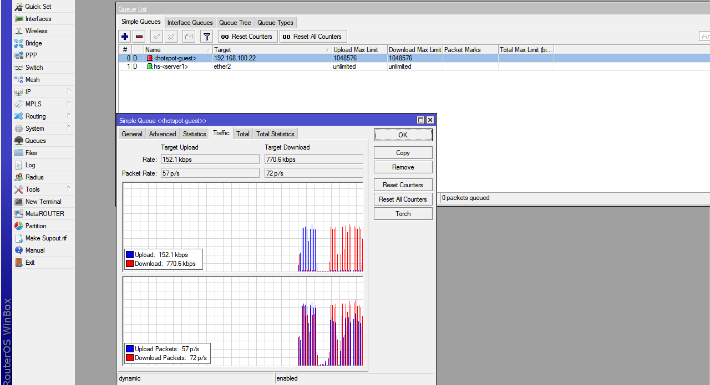Click the Exit sidebar icon
This screenshot has height=385, width=710.
point(19,263)
